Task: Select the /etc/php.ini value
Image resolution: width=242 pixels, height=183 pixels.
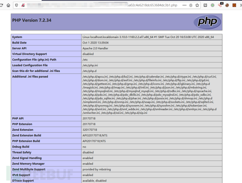Action: [90, 65]
